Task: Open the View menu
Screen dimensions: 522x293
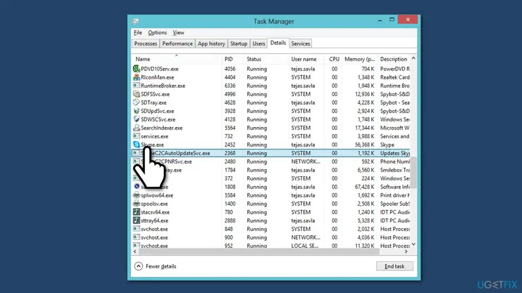Action: coord(178,33)
